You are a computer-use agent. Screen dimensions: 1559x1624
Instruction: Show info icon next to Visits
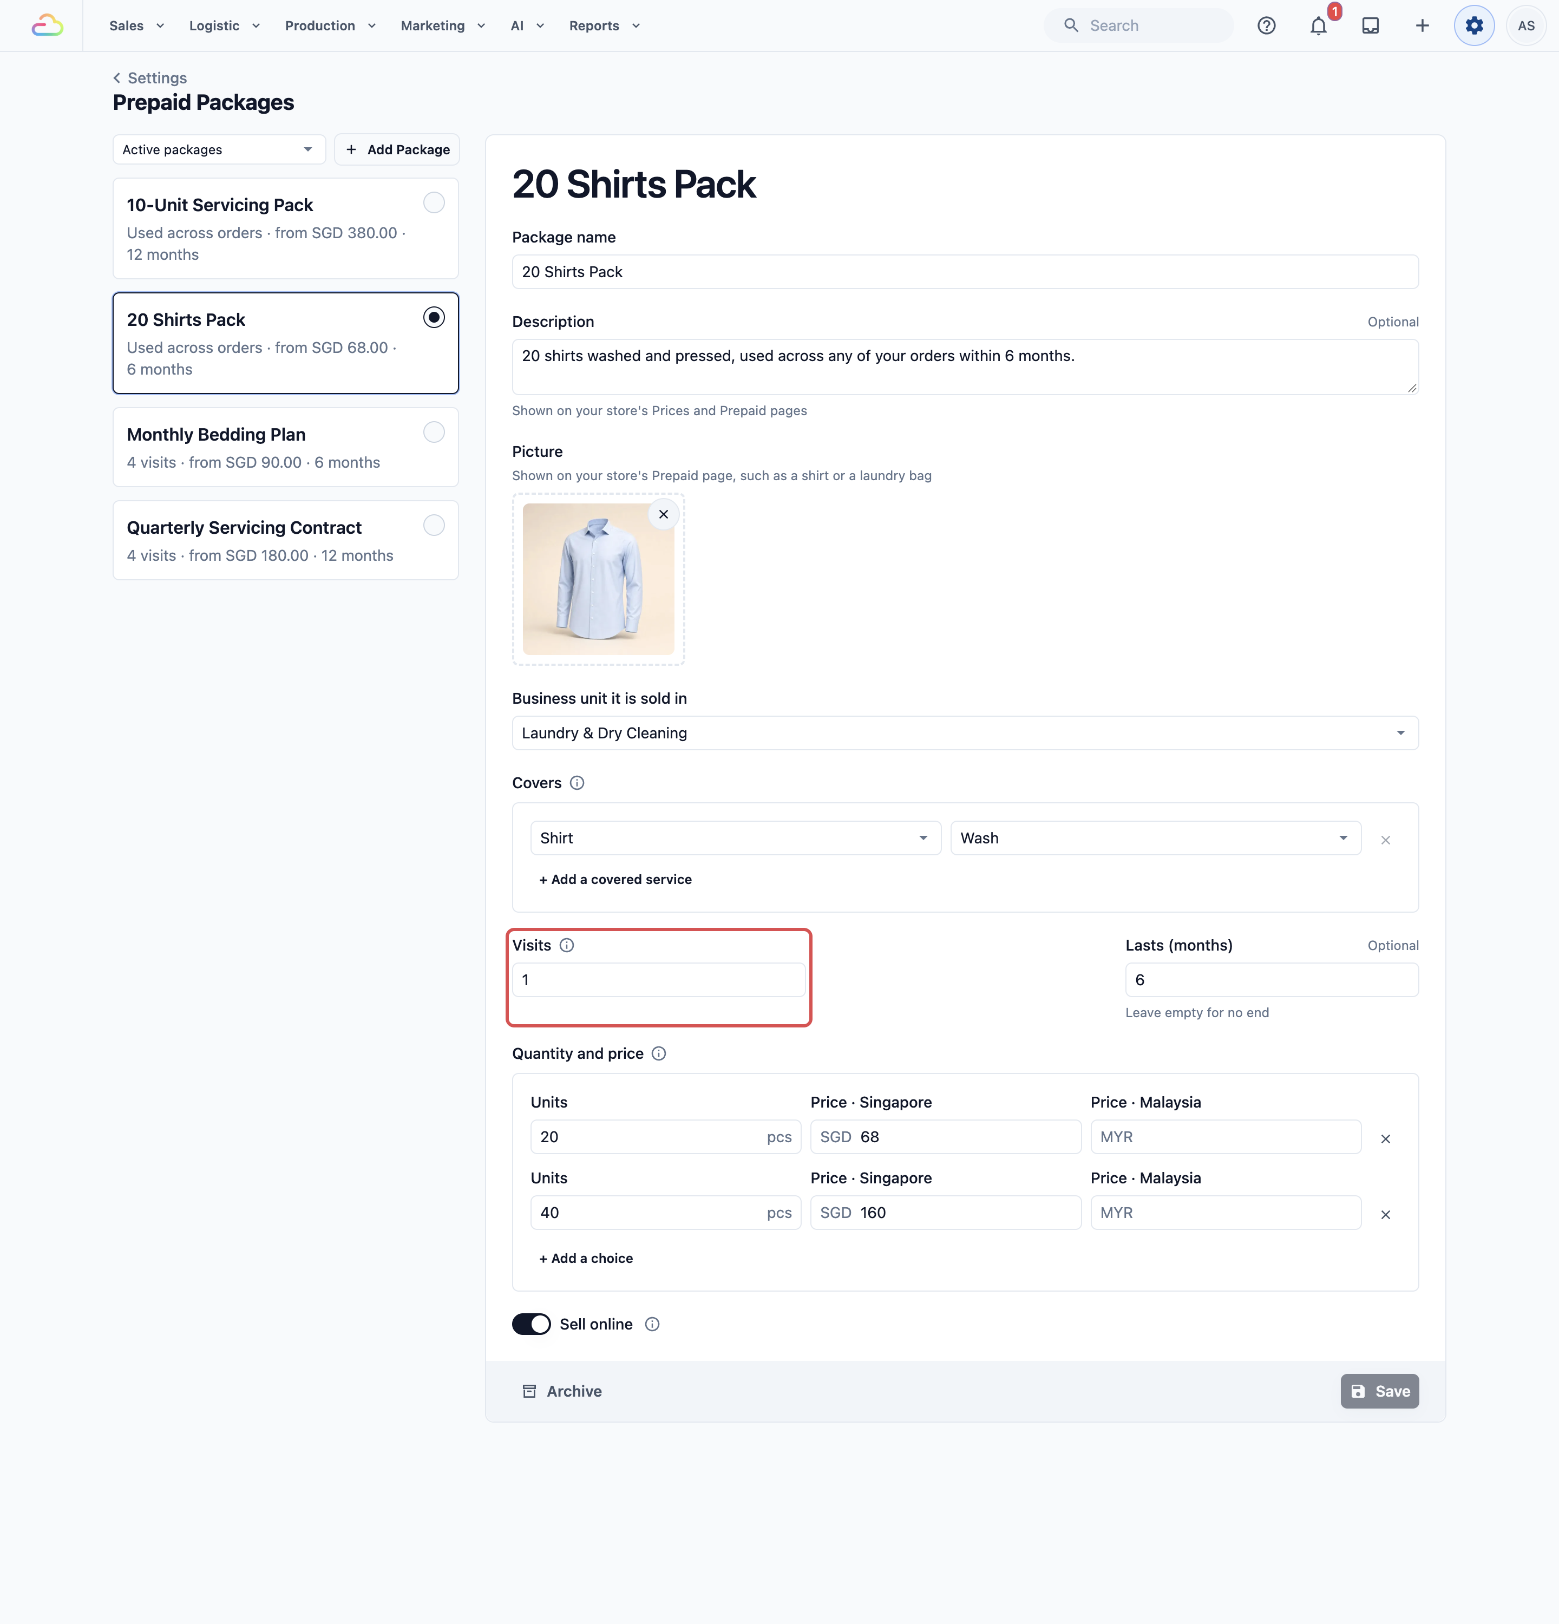[x=567, y=945]
